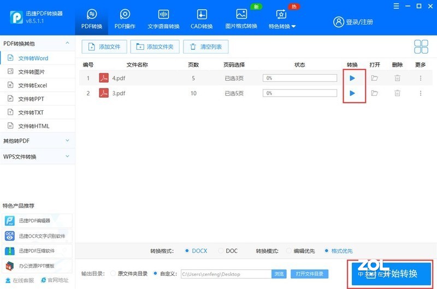Open the 图片格式转换 tab
Image resolution: width=437 pixels, height=289 pixels.
tap(241, 19)
